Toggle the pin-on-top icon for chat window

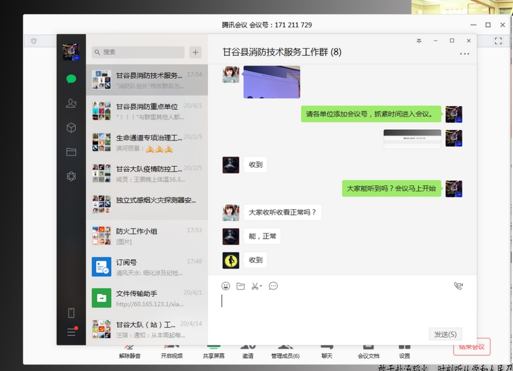click(x=419, y=41)
